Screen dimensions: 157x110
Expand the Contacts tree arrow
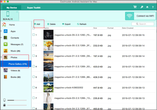pyautogui.click(x=1, y=37)
